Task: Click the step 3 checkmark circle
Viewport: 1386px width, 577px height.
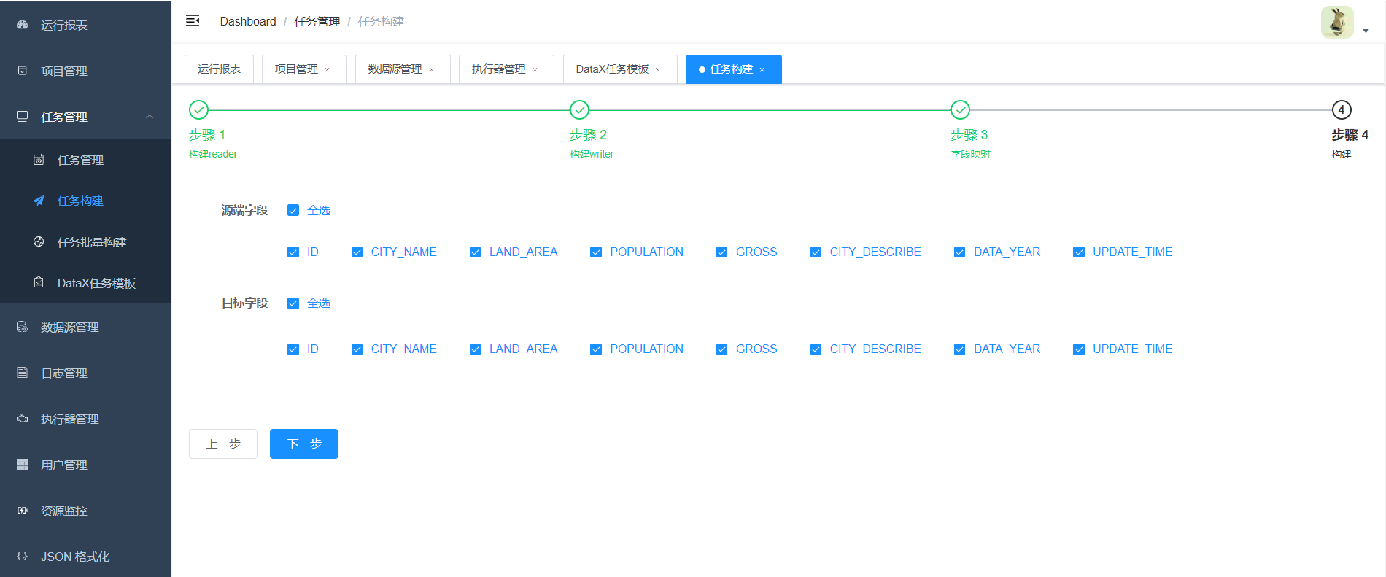Action: [x=961, y=109]
